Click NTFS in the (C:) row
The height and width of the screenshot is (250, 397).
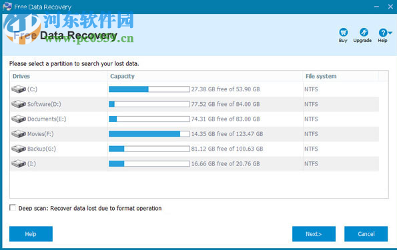tap(311, 89)
